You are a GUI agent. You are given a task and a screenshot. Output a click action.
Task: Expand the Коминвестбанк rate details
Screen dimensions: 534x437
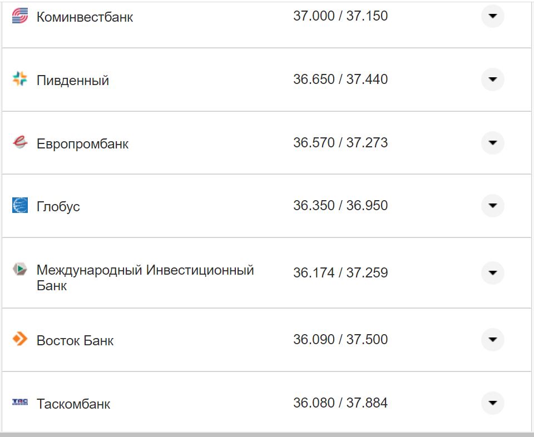(x=493, y=17)
